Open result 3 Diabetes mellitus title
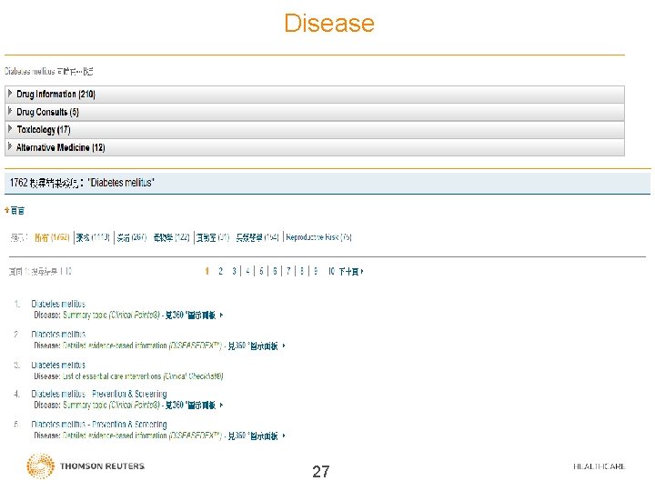Screen dimensions: 655x491 pyautogui.click(x=58, y=366)
